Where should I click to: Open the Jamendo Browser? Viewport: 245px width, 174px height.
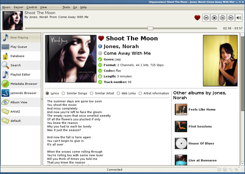tap(21, 93)
